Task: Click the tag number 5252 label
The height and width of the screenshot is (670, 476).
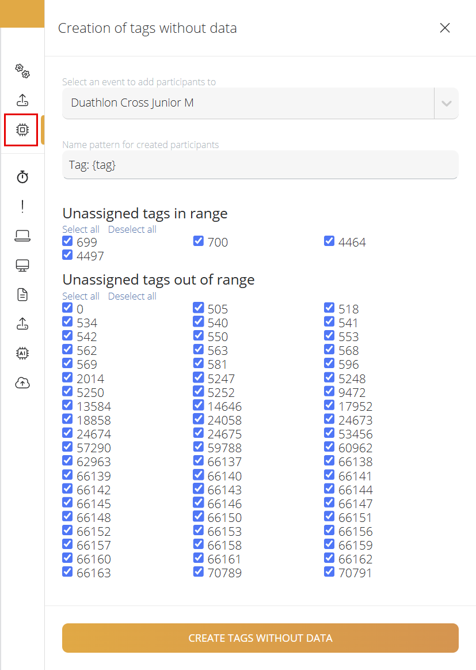Action: [221, 392]
